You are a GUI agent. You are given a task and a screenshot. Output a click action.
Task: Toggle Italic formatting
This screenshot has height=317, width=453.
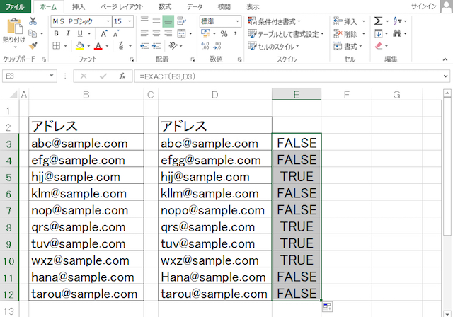point(68,33)
